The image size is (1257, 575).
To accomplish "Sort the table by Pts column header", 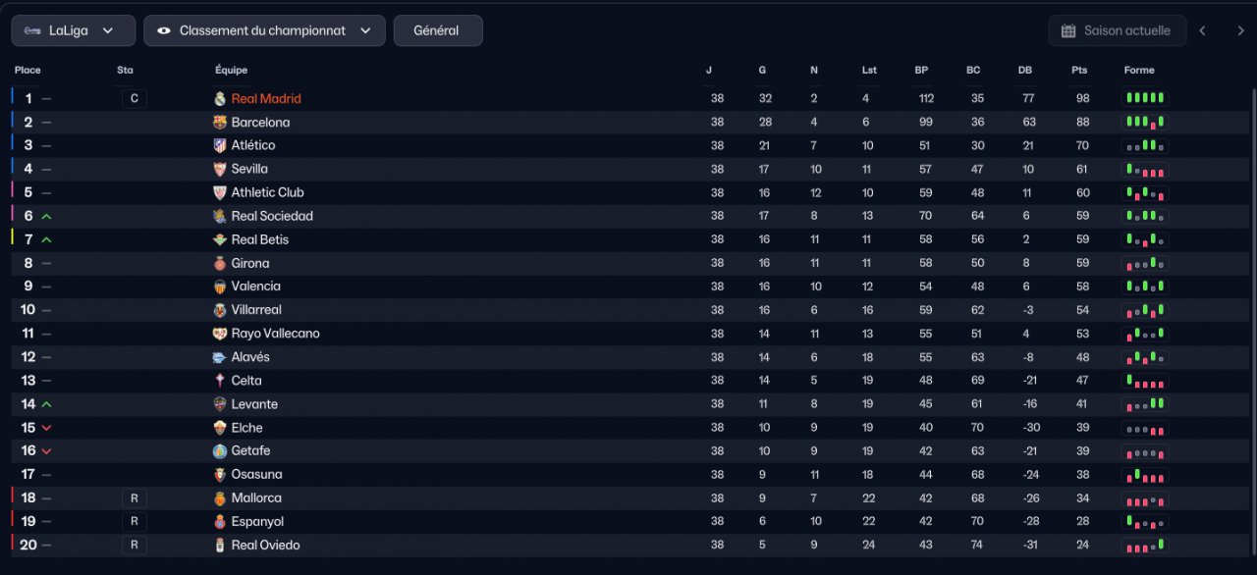I will point(1079,71).
